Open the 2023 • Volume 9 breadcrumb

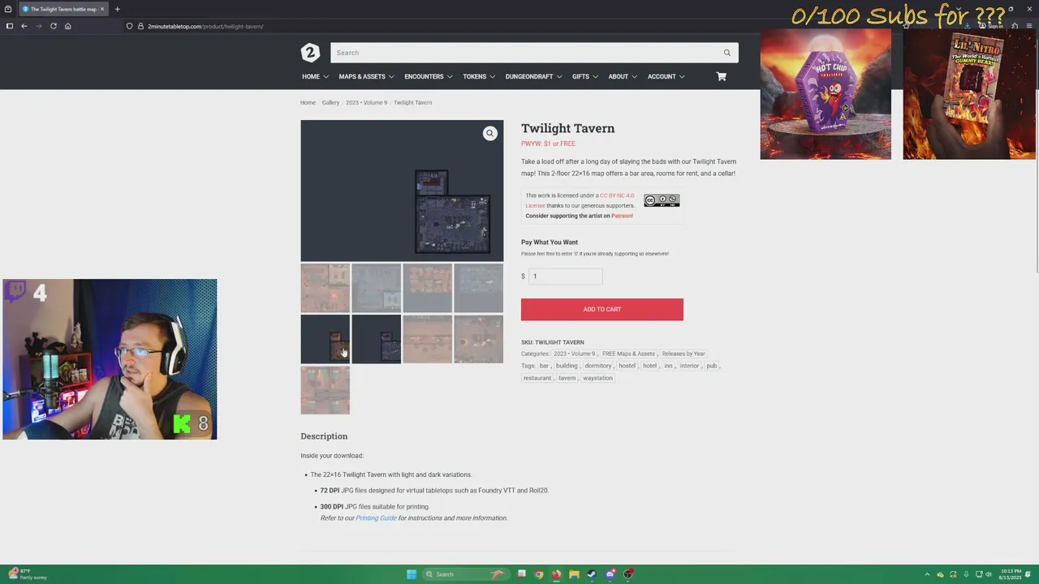pyautogui.click(x=366, y=103)
